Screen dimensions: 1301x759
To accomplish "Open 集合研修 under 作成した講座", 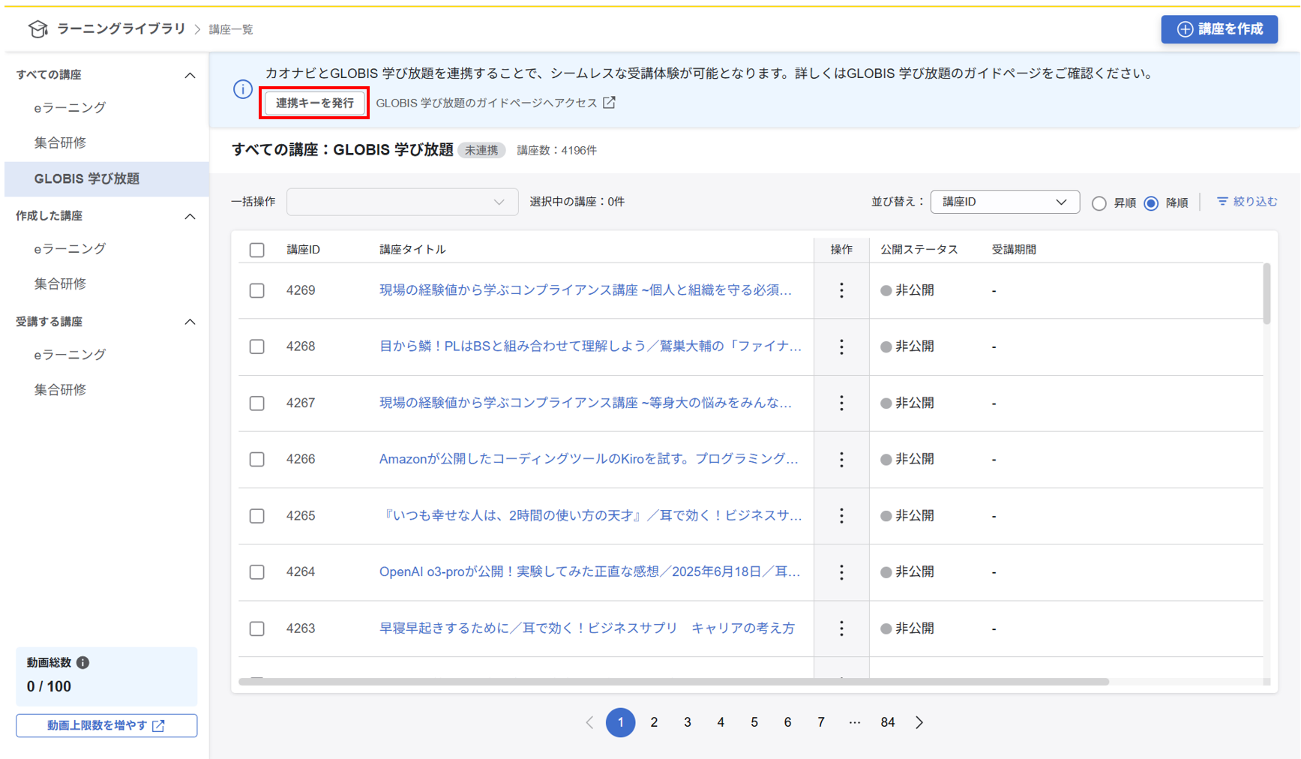I will click(x=60, y=283).
